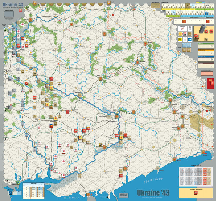Image resolution: width=216 pixels, height=201 pixels.
Task: Click the yellow marker at Cherkassy
Action: coord(51,88)
